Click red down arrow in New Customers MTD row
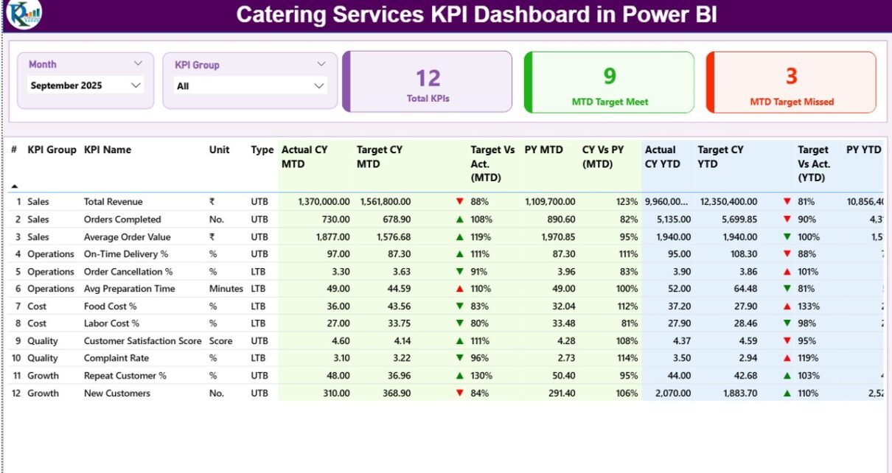This screenshot has width=892, height=473. pos(460,393)
